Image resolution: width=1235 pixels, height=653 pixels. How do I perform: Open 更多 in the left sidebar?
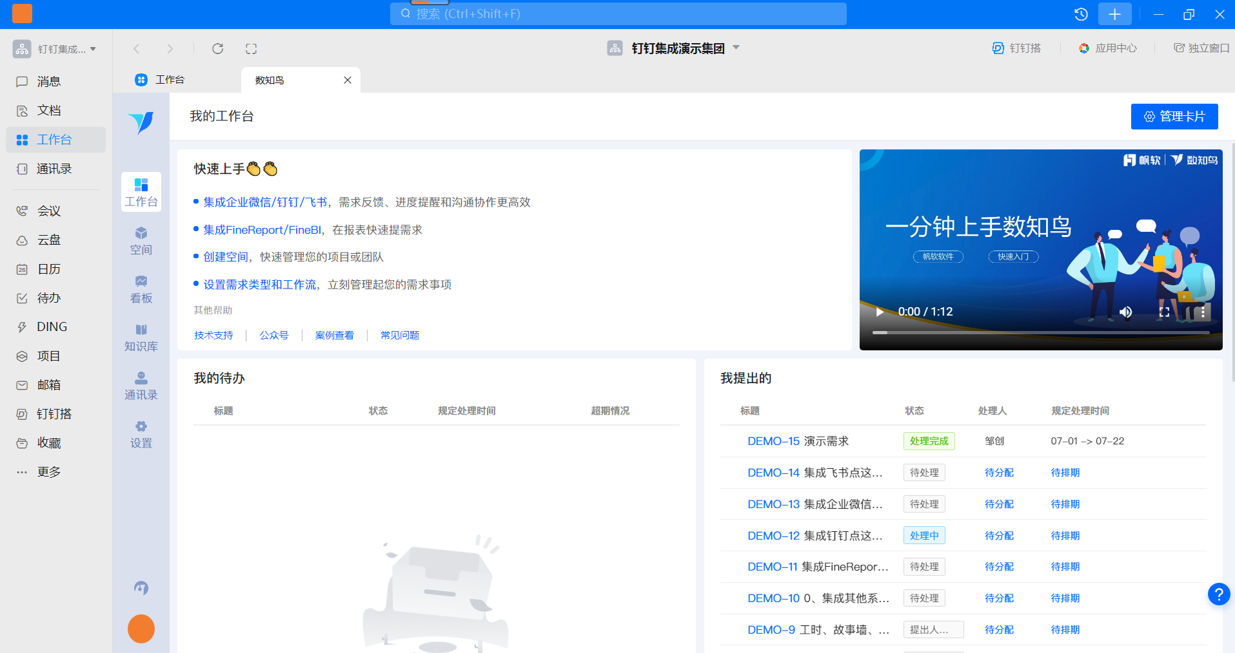(55, 472)
